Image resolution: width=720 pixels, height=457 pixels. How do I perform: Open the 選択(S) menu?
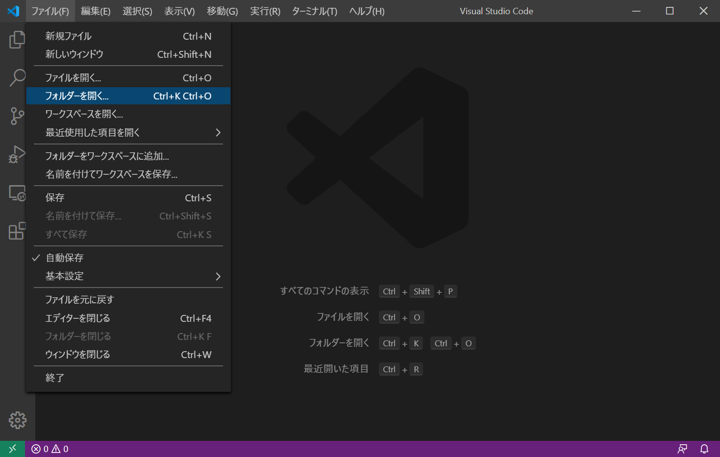click(137, 11)
